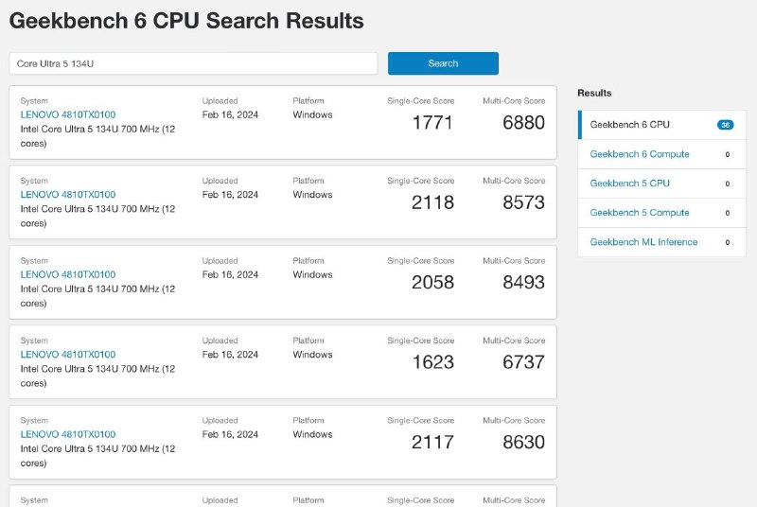Open the LENOVO 4810TX0100 link scoring 1771
The height and width of the screenshot is (507, 757).
tap(68, 114)
